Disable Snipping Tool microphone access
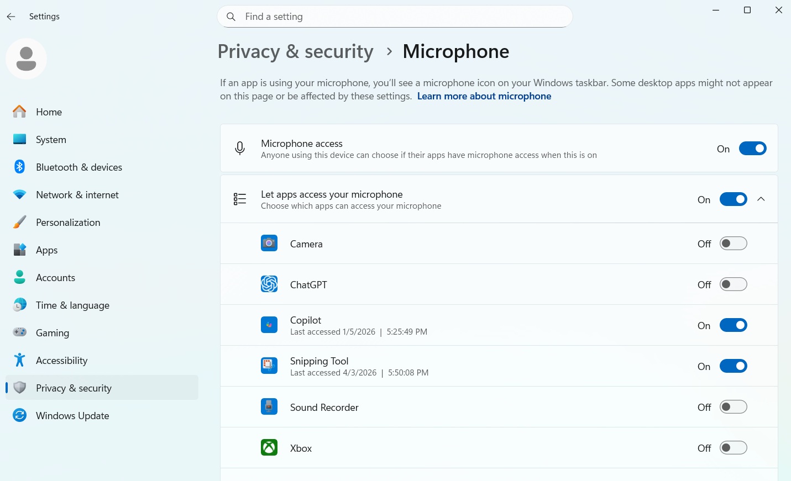791x481 pixels. [734, 366]
